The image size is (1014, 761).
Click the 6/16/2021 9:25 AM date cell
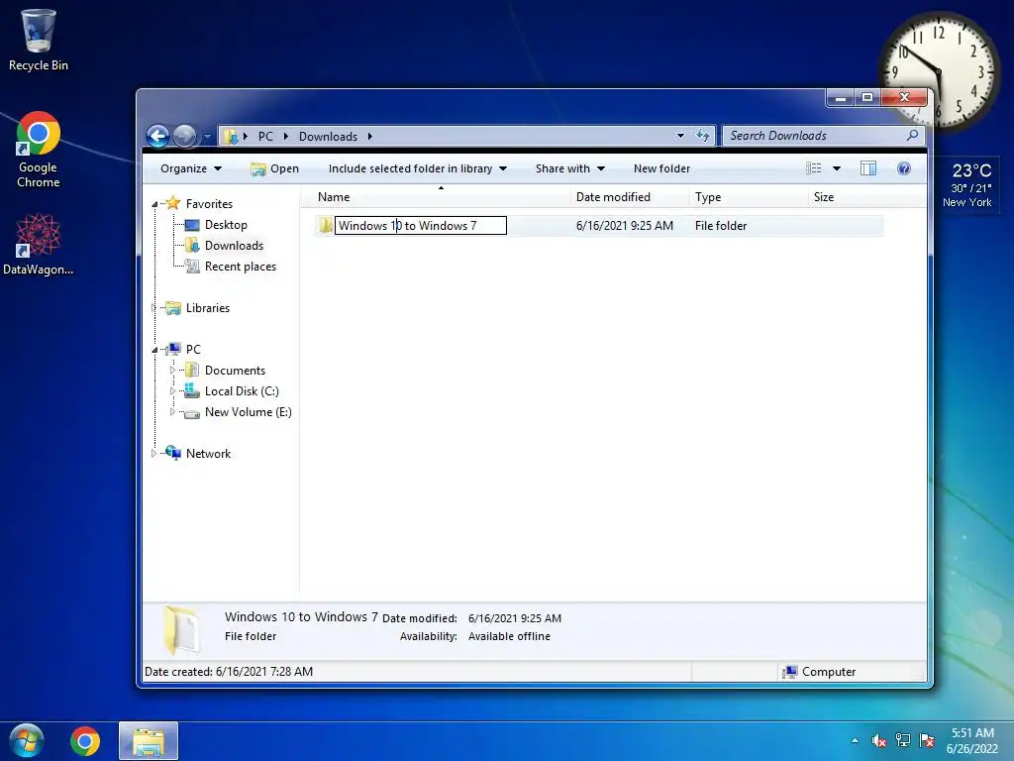click(x=624, y=225)
